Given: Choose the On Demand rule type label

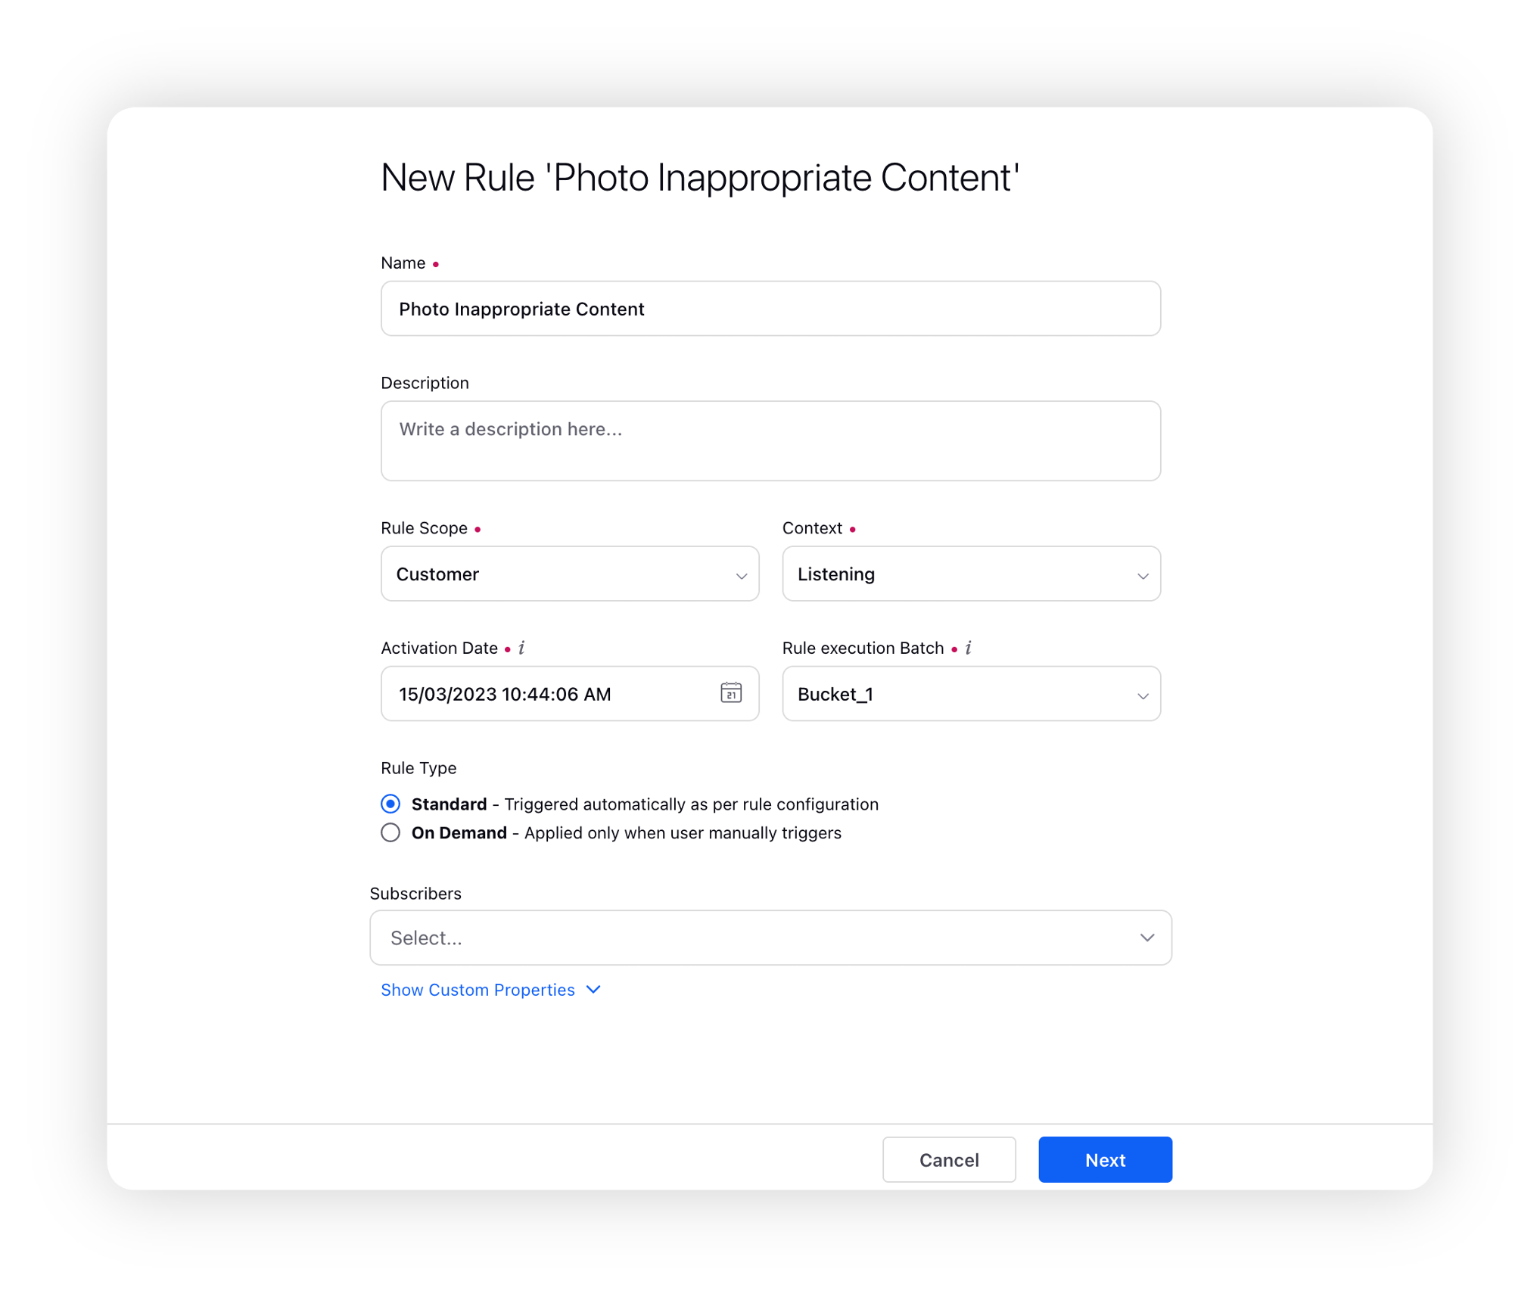Looking at the screenshot, I should [x=459, y=832].
